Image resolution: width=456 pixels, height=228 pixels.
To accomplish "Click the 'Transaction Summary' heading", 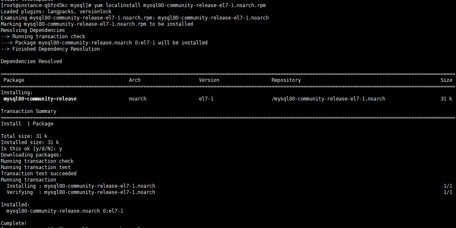I will point(28,111).
